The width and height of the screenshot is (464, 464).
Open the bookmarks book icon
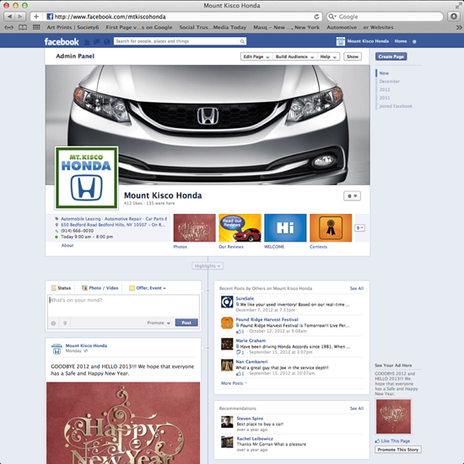coord(23,27)
